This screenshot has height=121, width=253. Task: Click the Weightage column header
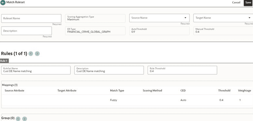(x=245, y=91)
